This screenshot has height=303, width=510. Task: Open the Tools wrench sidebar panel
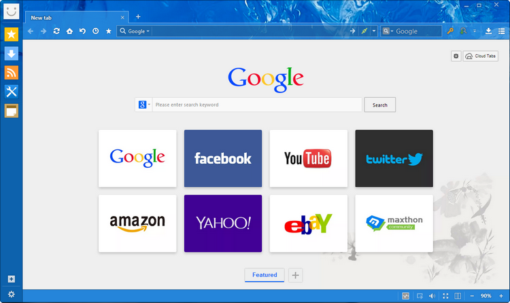[x=12, y=92]
